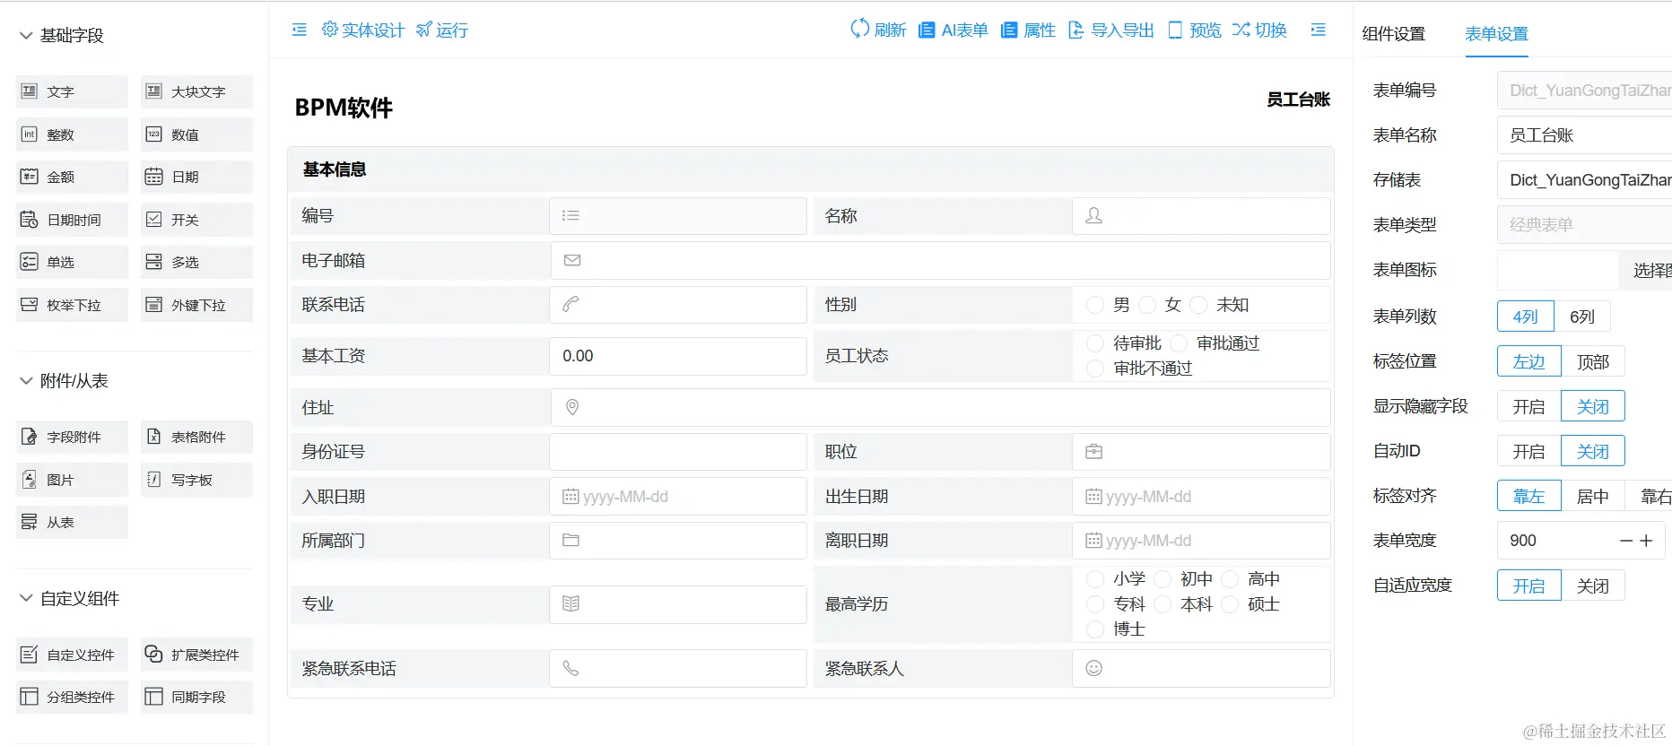
Task: Open 导入导出 import/export
Action: coord(1111,30)
